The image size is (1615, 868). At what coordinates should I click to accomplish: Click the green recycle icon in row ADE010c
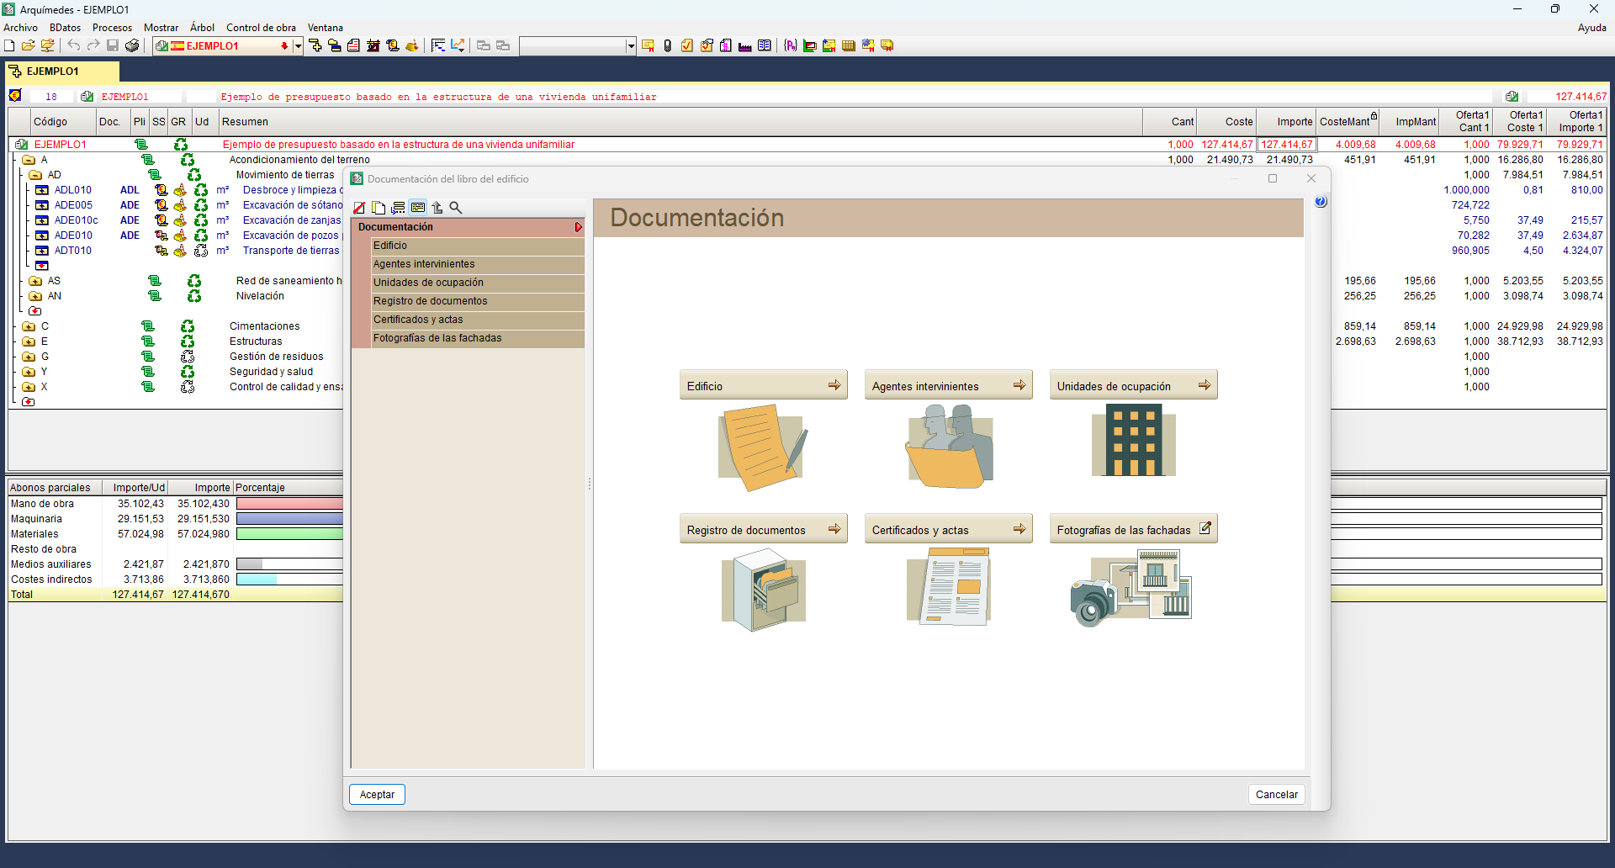pyautogui.click(x=201, y=220)
